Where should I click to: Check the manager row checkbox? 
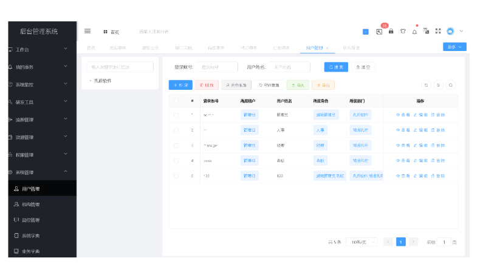coord(176,145)
